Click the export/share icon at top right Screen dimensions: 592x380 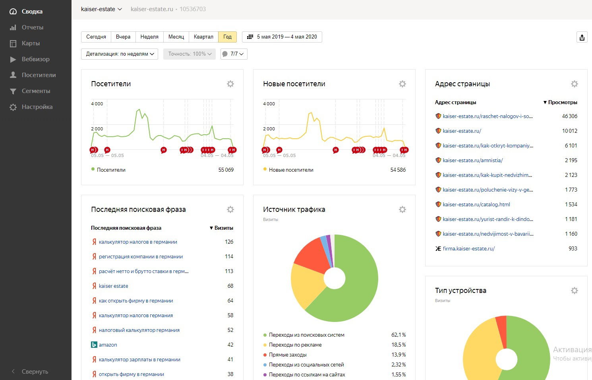tap(582, 37)
